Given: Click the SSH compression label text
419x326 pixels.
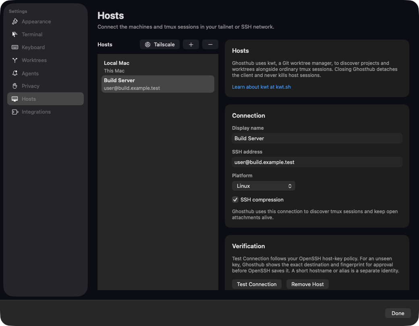Looking at the screenshot, I should tap(262, 199).
